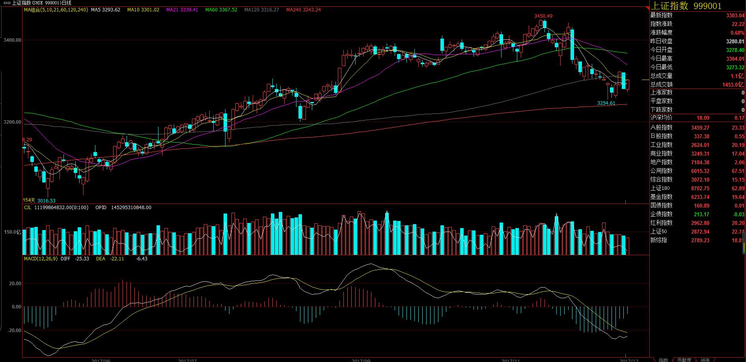Select the 上证50 row
The image size is (746, 362).
click(697, 232)
